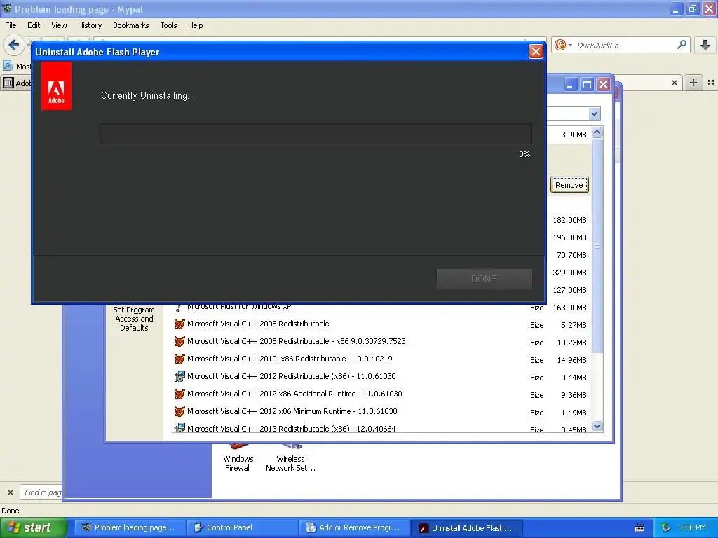The width and height of the screenshot is (718, 538).
Task: Click the 329.00MB size value
Action: [569, 273]
